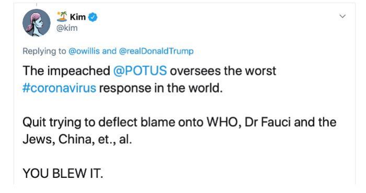Click the Jews, China, et., al. line

[x=77, y=140]
